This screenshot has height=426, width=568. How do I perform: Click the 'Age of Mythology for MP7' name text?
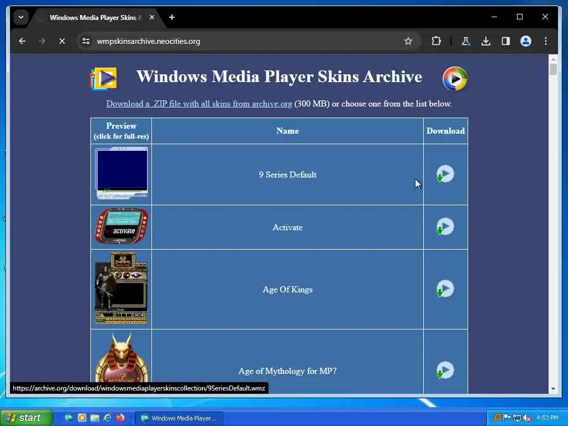coord(288,371)
